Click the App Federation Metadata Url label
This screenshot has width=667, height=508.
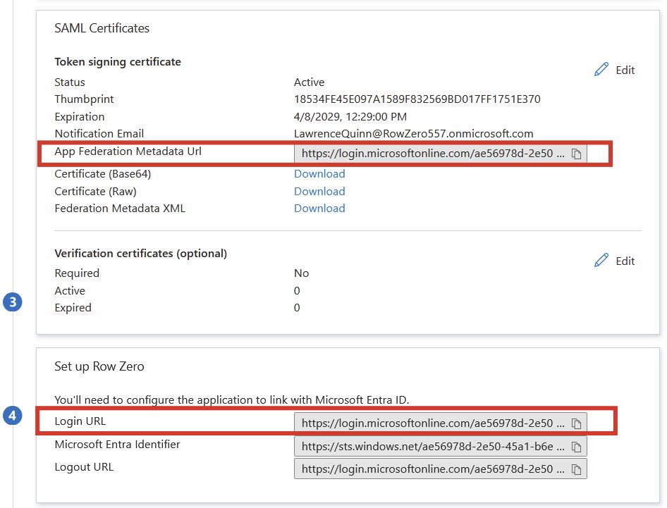(128, 151)
